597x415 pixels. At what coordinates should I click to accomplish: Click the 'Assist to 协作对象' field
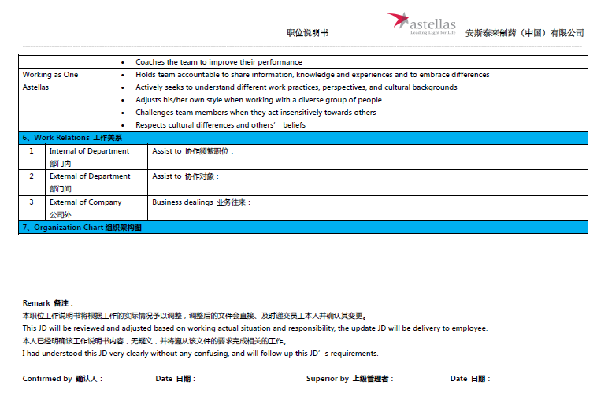click(x=186, y=176)
